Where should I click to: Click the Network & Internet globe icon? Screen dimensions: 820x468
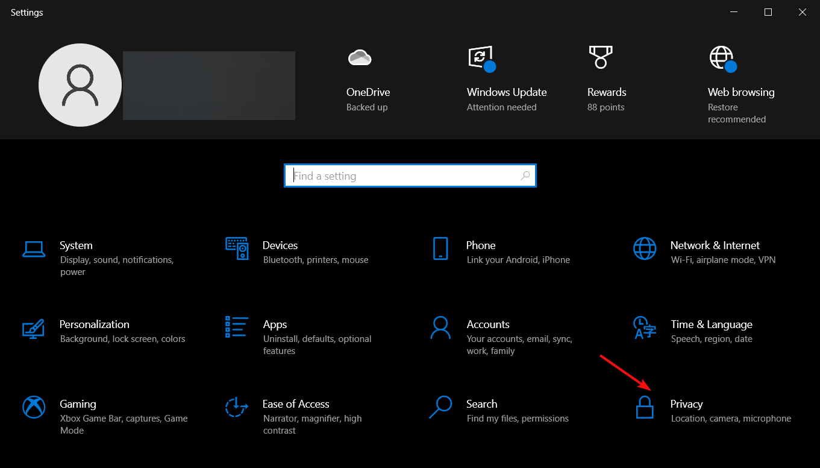pyautogui.click(x=645, y=248)
